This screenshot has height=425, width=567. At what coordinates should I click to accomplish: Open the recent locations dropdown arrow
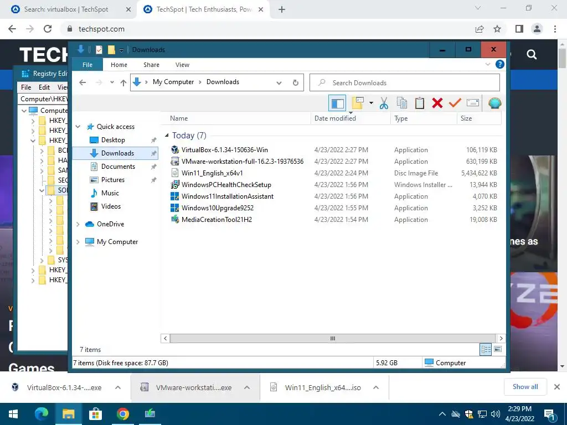(x=112, y=82)
